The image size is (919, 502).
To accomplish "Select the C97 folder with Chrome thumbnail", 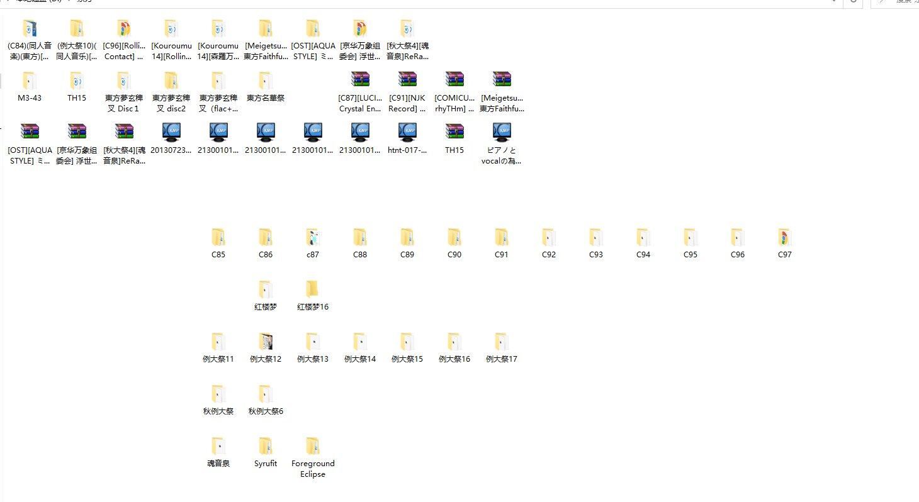I will click(785, 243).
